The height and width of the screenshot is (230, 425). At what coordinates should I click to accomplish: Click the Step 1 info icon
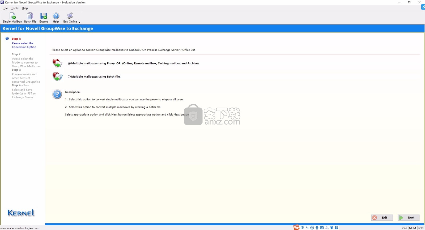click(x=7, y=39)
